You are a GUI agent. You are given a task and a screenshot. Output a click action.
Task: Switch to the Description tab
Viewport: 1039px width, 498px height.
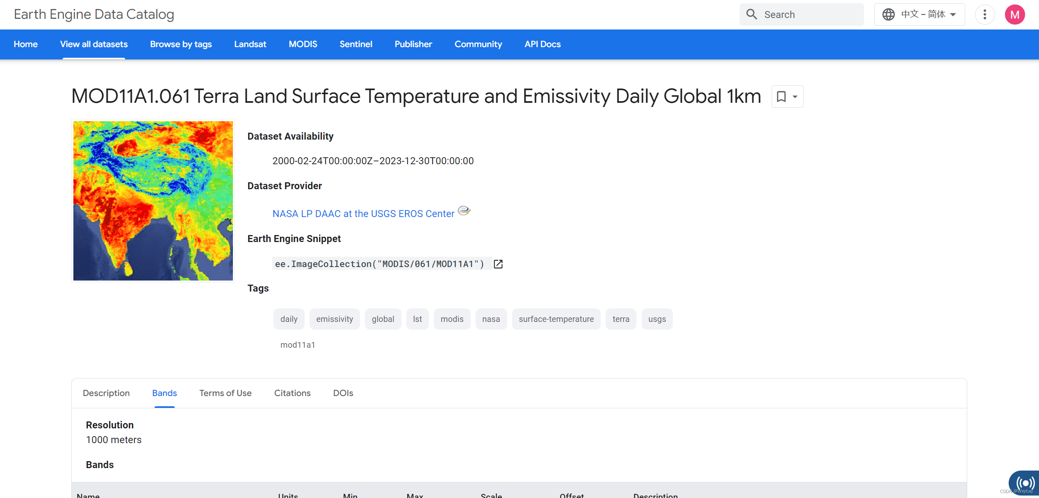pos(106,393)
